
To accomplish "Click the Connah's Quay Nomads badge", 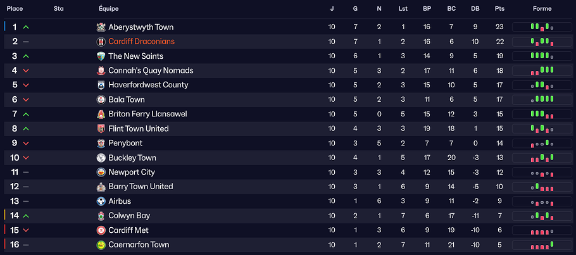I will pos(101,71).
